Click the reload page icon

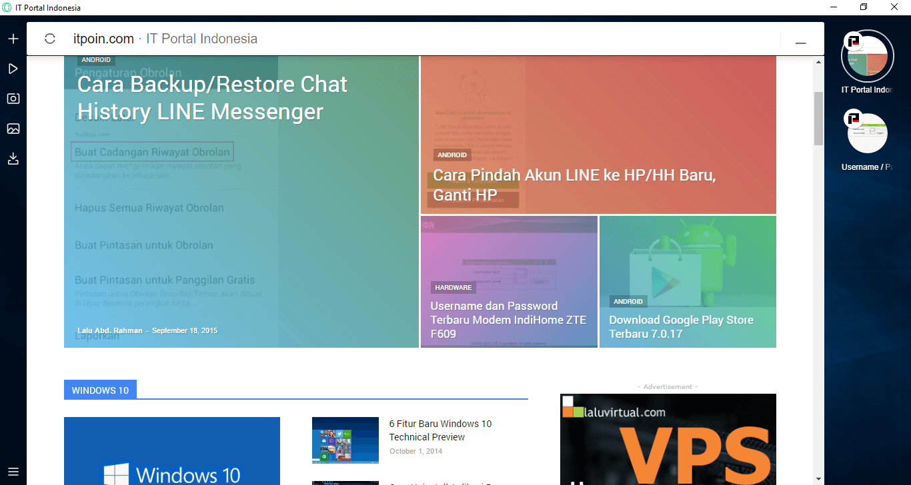click(x=50, y=39)
